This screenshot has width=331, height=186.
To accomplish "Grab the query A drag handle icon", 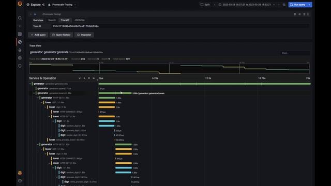I will pyautogui.click(x=308, y=14).
